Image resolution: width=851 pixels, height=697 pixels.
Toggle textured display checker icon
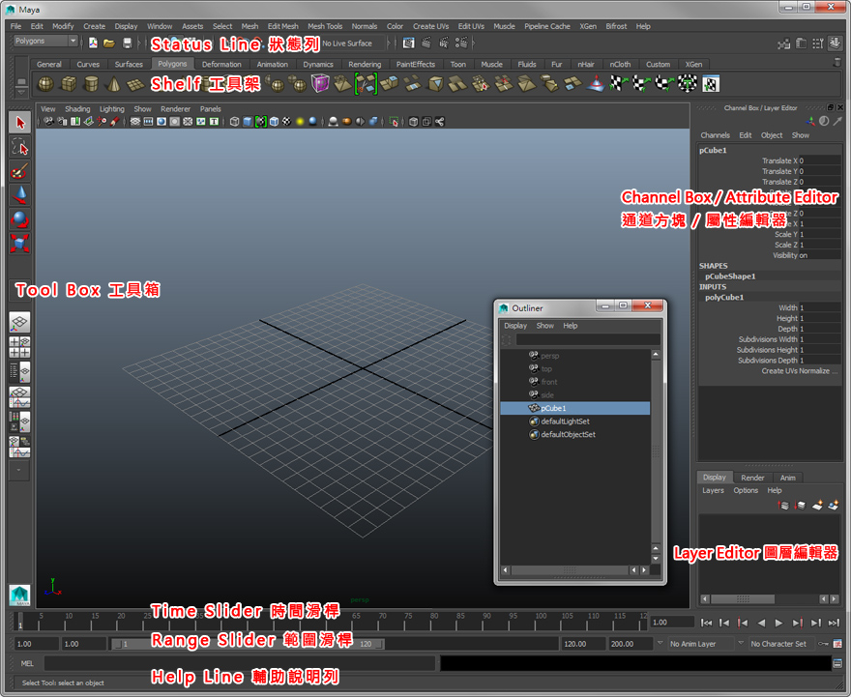coord(286,122)
